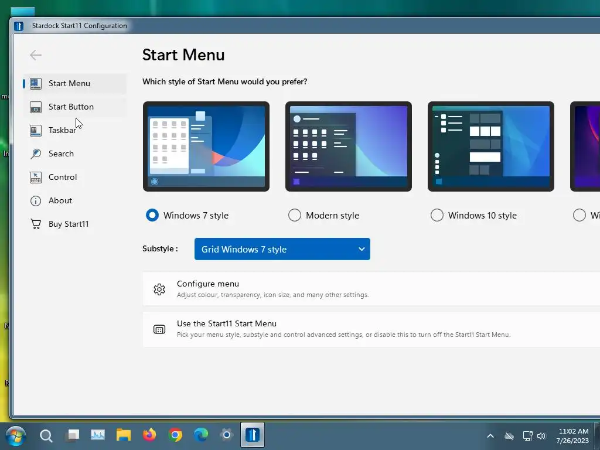Open Task View on the taskbar
The height and width of the screenshot is (450, 600).
pos(72,435)
